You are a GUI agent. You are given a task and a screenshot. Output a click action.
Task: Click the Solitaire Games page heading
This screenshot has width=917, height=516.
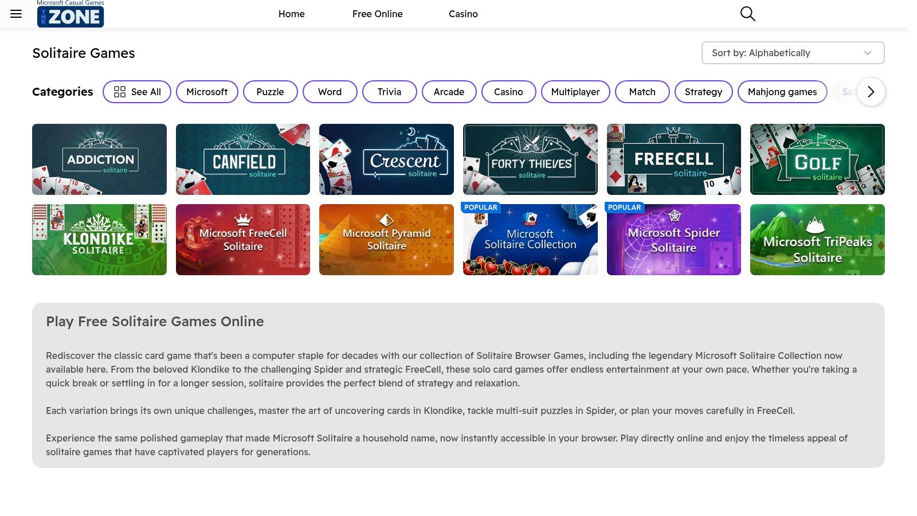click(x=84, y=53)
